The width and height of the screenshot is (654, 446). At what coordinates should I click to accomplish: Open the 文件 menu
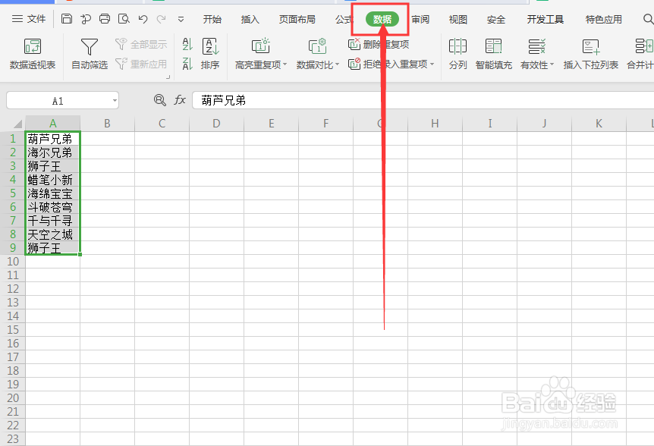(28, 19)
